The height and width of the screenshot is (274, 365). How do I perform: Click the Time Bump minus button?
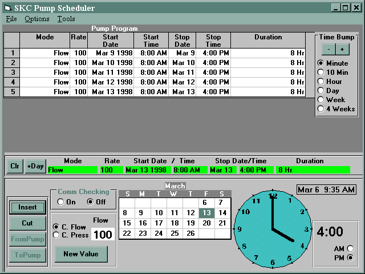click(328, 50)
